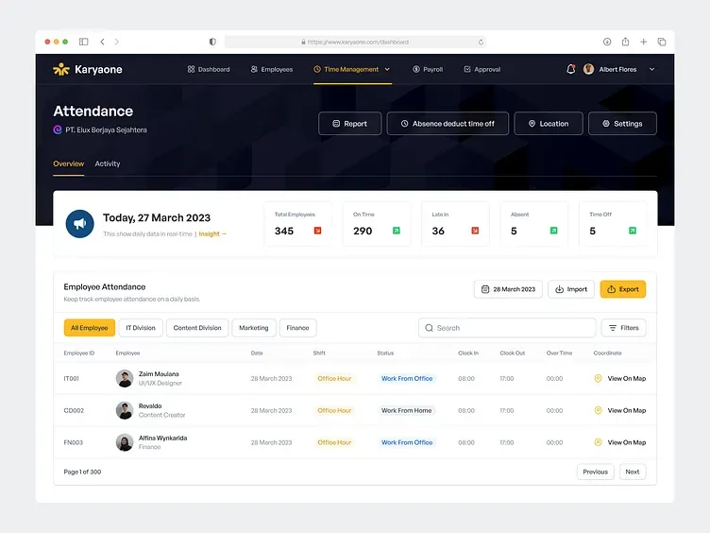Image resolution: width=710 pixels, height=533 pixels.
Task: Click the megaphone announcement icon
Action: click(79, 223)
